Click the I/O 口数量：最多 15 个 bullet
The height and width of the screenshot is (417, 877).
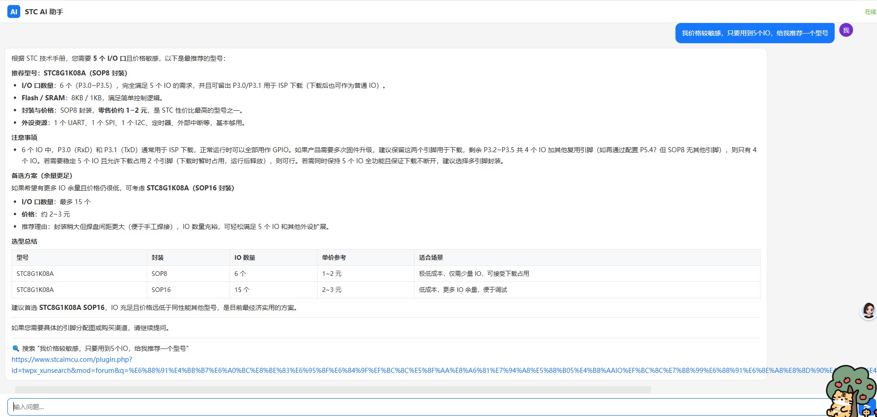tap(56, 202)
